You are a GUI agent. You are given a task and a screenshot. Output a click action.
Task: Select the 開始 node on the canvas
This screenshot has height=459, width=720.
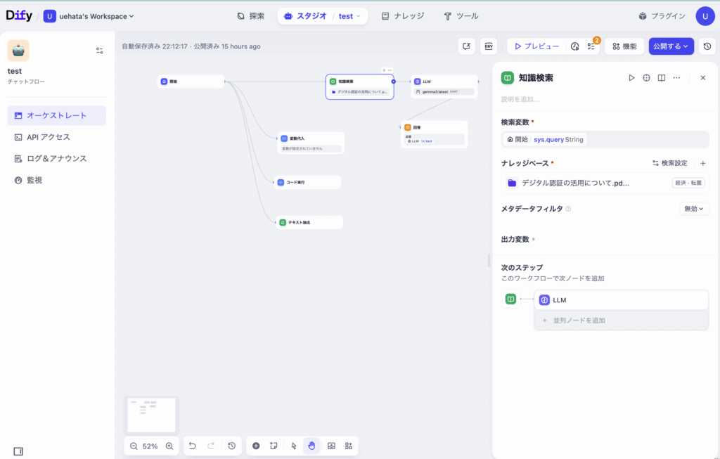click(x=191, y=82)
